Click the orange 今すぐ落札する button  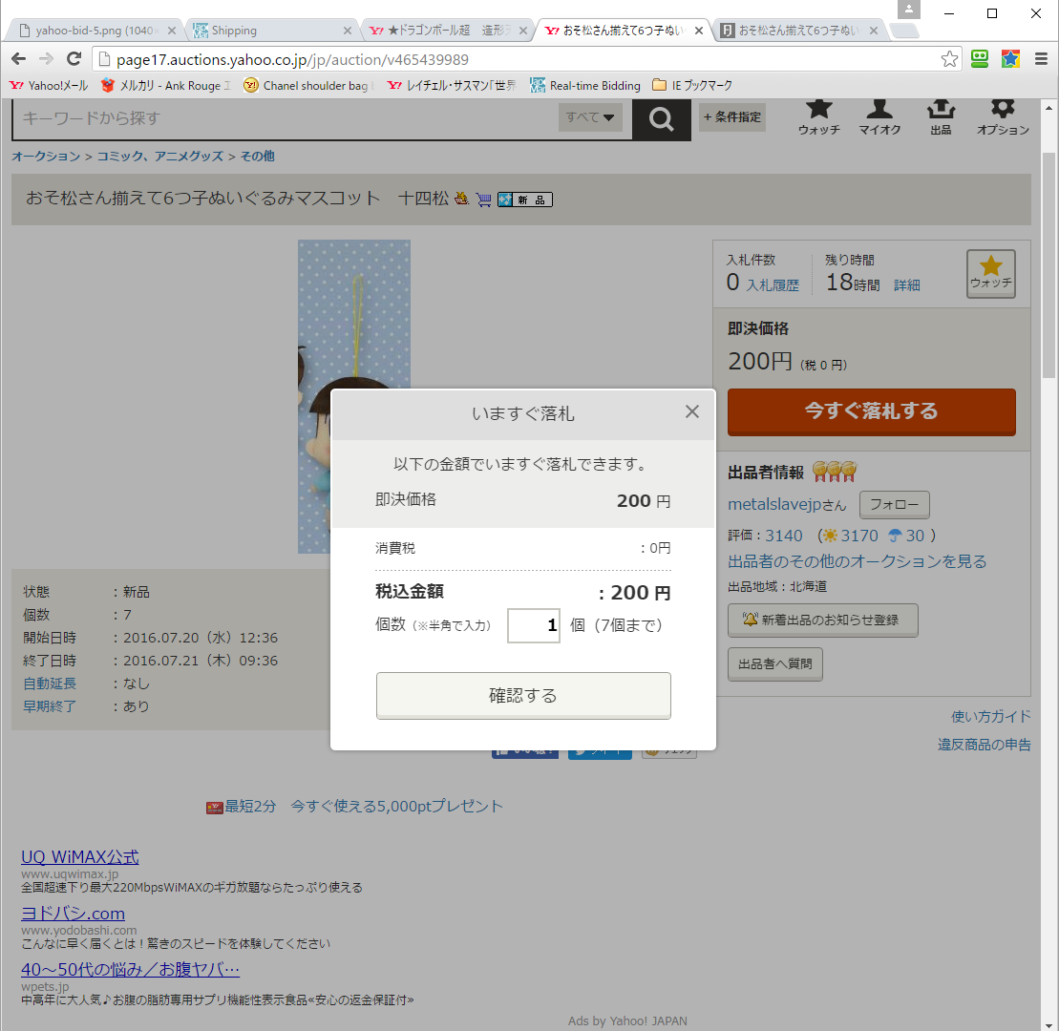pyautogui.click(x=871, y=411)
